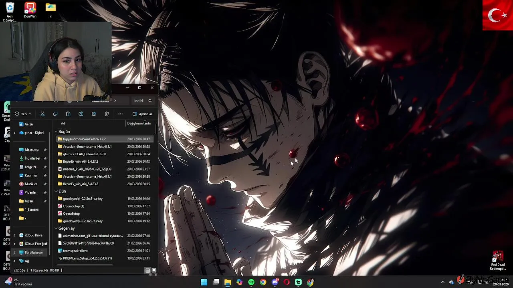The image size is (513, 288).
Task: Collapse the Dün file group
Action: (x=56, y=191)
